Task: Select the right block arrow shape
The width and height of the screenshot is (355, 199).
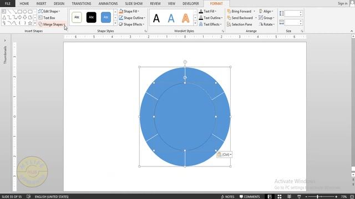Action: coord(20,17)
